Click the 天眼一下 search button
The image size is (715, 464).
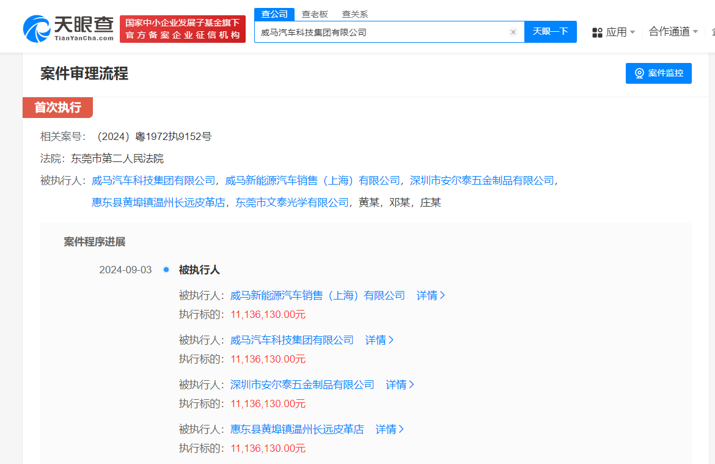coord(550,32)
